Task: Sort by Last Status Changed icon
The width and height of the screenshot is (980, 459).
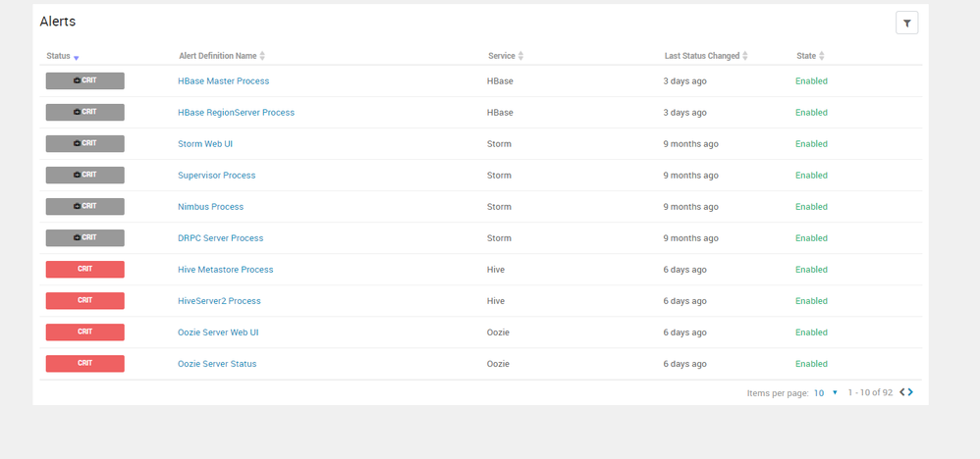Action: [x=746, y=56]
